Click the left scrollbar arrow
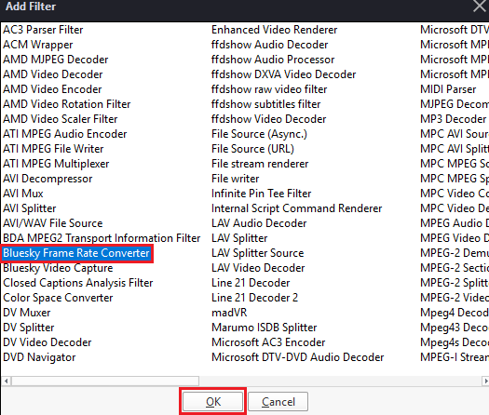 pos(6,381)
